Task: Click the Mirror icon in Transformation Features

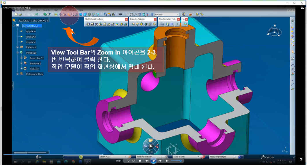Action: [168, 24]
